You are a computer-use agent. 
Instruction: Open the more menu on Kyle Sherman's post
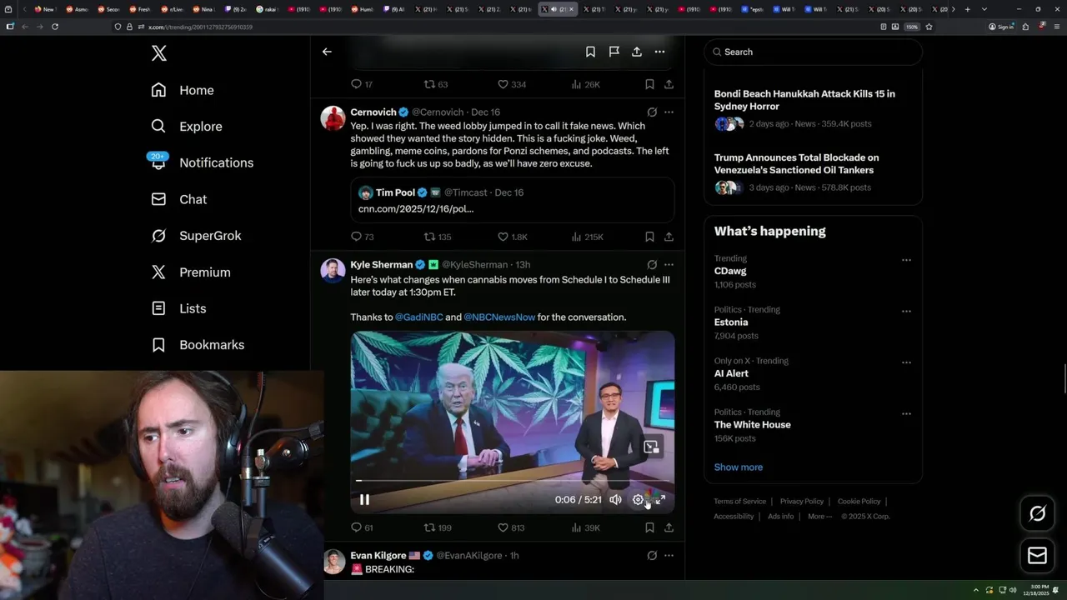click(669, 265)
